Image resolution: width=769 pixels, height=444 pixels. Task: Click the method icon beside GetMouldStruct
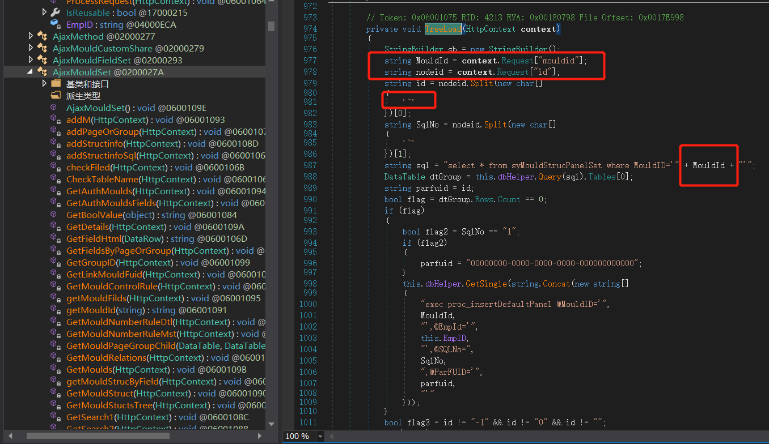coord(56,393)
